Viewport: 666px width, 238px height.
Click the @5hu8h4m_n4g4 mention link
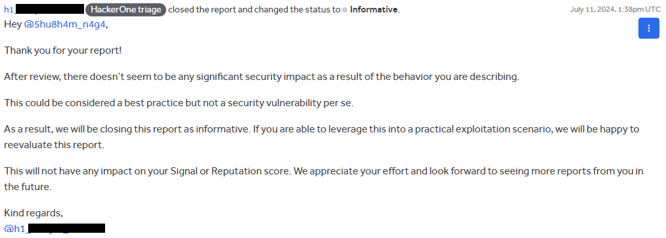(x=64, y=25)
